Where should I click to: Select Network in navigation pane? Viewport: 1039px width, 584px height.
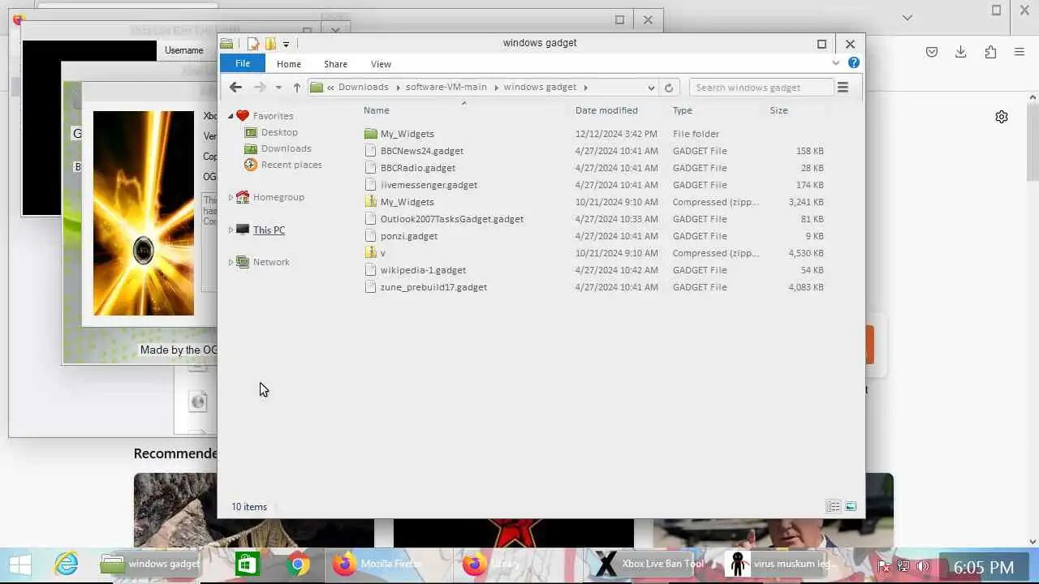271,262
